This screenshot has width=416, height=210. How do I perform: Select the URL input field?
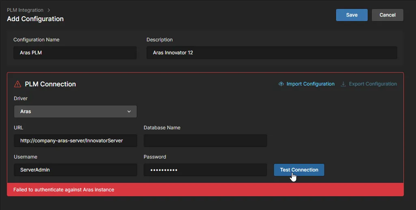75,141
